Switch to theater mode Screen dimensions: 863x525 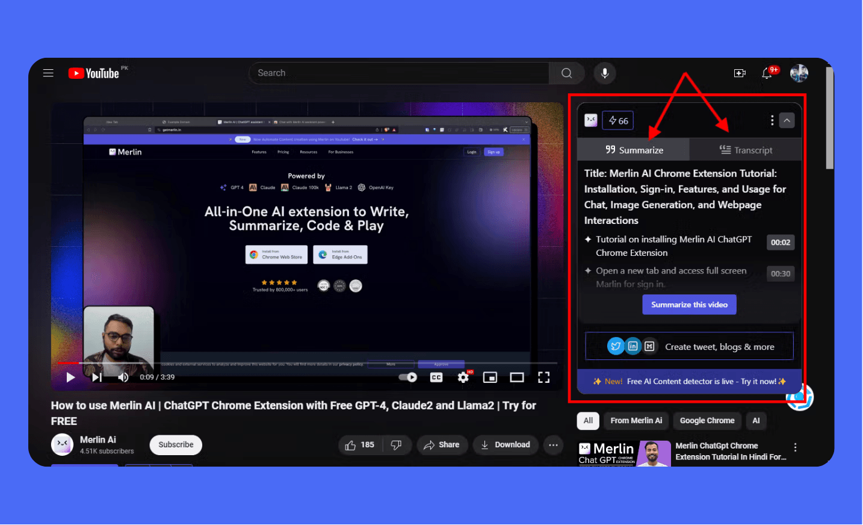(517, 377)
